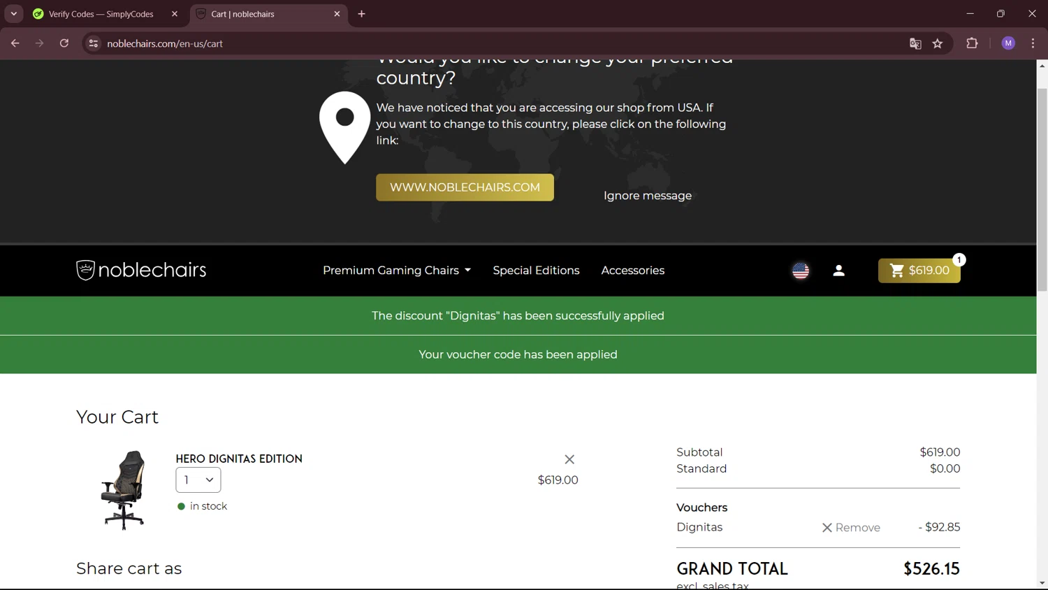The width and height of the screenshot is (1048, 590).
Task: Open the noblechairs logo homepage link
Action: tap(141, 270)
